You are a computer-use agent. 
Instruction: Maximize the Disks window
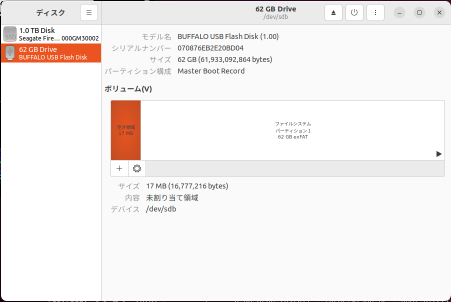click(419, 12)
